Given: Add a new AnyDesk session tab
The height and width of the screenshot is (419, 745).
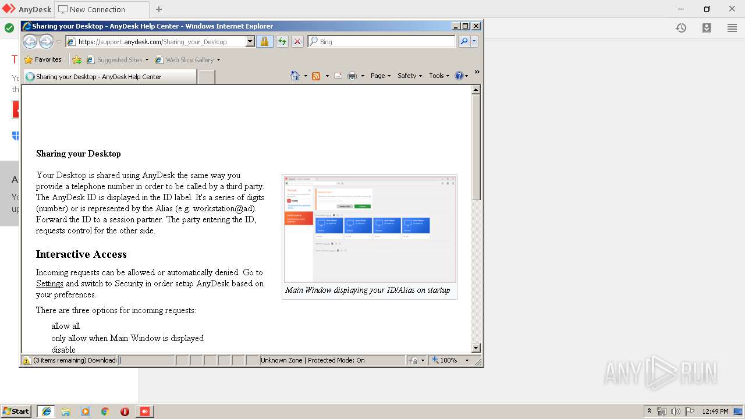Looking at the screenshot, I should [159, 9].
